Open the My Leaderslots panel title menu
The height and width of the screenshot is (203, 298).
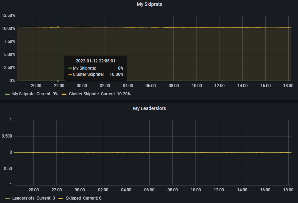[149, 108]
